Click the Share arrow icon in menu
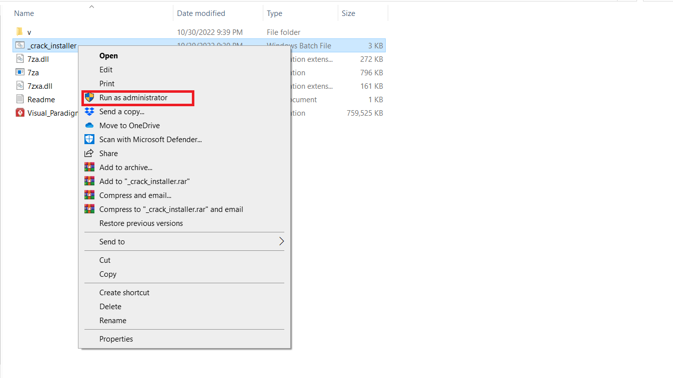 [x=89, y=154]
